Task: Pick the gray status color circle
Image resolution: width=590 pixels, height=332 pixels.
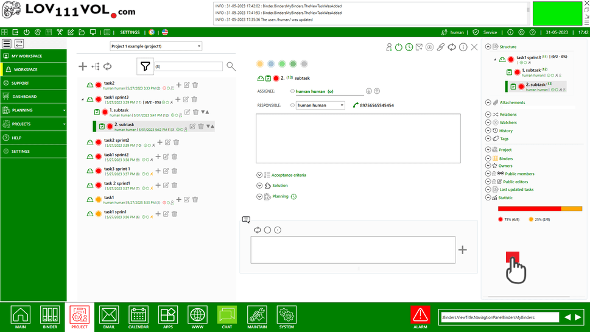Action: [x=304, y=64]
